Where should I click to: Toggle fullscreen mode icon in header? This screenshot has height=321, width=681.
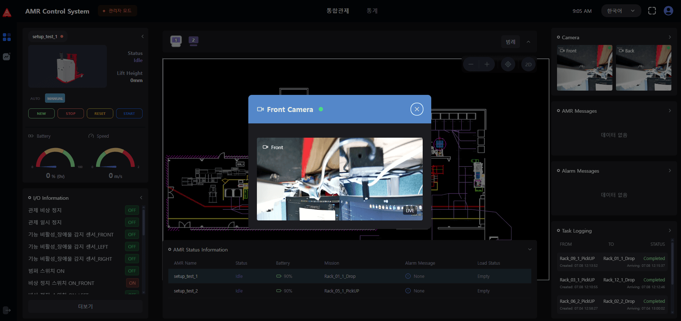point(652,11)
